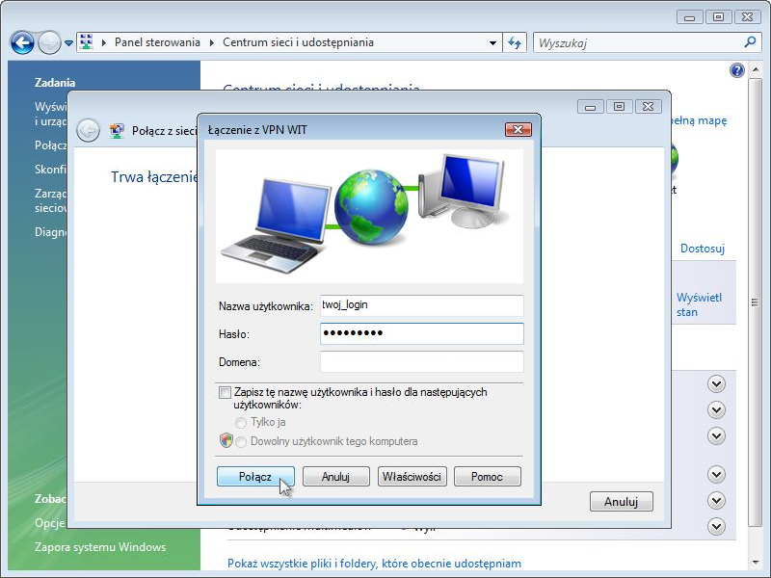Click the search magnifier icon

751,42
